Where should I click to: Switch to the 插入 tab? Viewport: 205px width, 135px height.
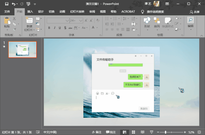coord(30,12)
